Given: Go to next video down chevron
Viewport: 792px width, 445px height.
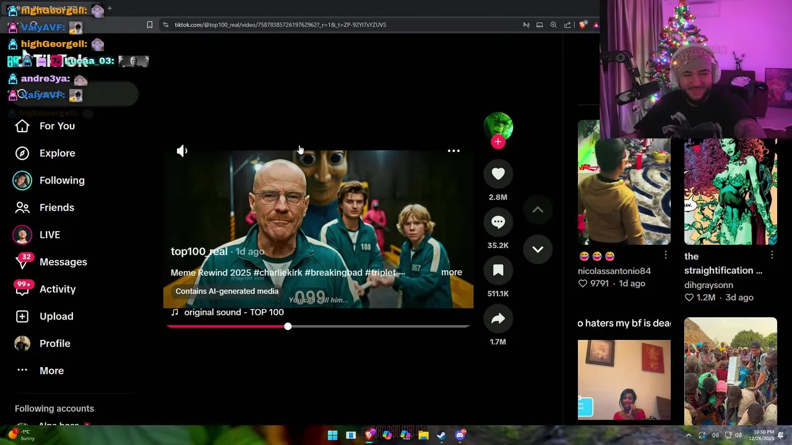Looking at the screenshot, I should [x=538, y=250].
